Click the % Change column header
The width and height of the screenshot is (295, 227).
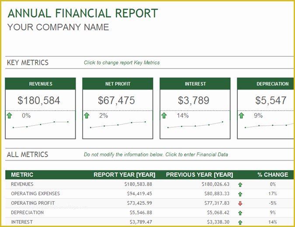tap(273, 175)
